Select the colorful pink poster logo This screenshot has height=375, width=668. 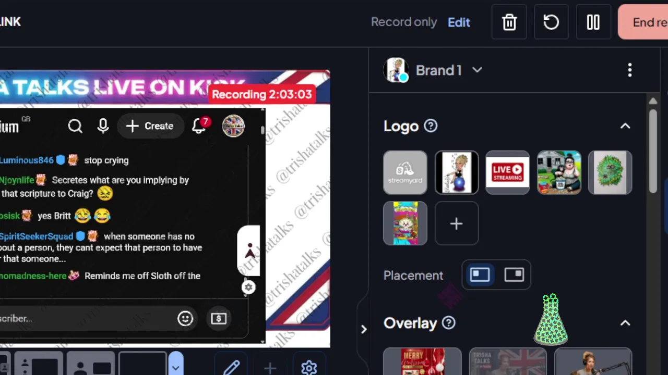(x=405, y=223)
